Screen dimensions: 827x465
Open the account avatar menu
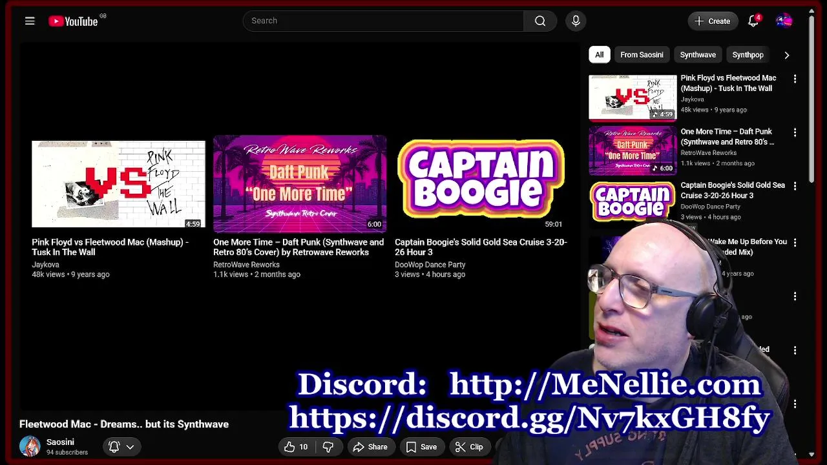point(784,21)
